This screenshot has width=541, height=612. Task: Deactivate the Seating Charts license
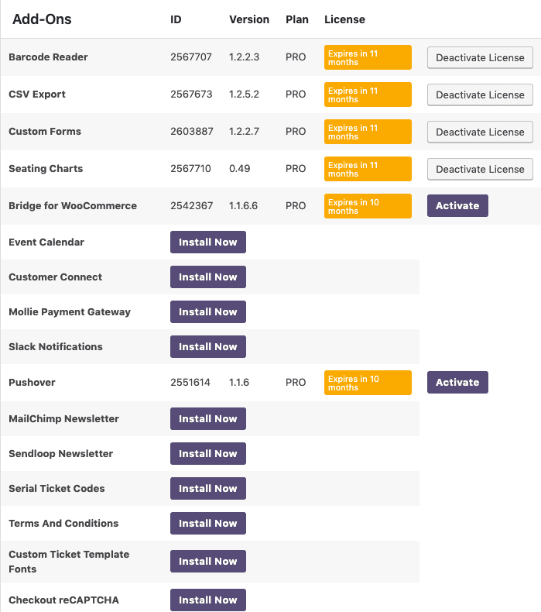click(480, 169)
